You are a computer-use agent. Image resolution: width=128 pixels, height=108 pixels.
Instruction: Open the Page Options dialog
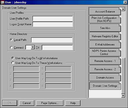[50, 103]
